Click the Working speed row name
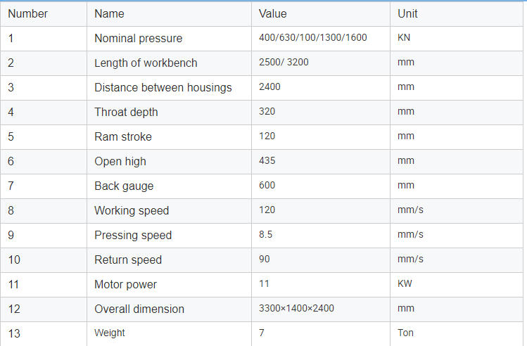This screenshot has width=527, height=346. pyautogui.click(x=132, y=211)
